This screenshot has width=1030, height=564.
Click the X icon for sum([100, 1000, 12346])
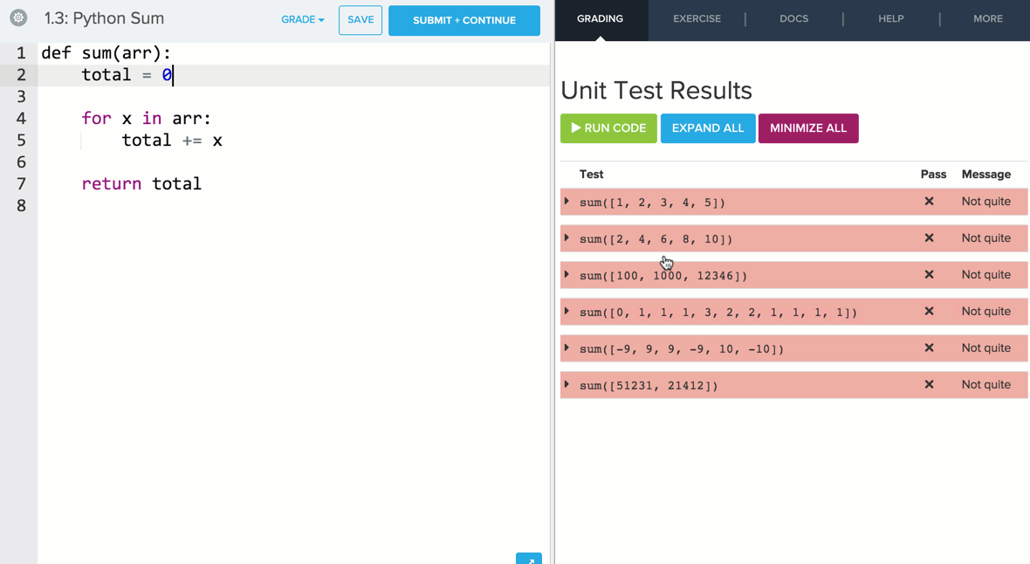929,275
